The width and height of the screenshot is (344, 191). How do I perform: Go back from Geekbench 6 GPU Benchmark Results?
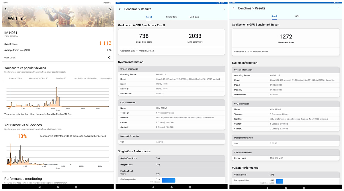click(x=234, y=8)
